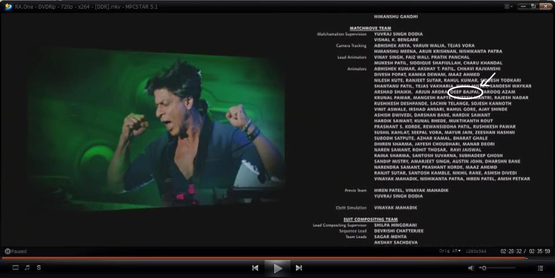Click the Lead Compositing Supervisor role label
Screen dimensions: 555x278
tap(340, 225)
